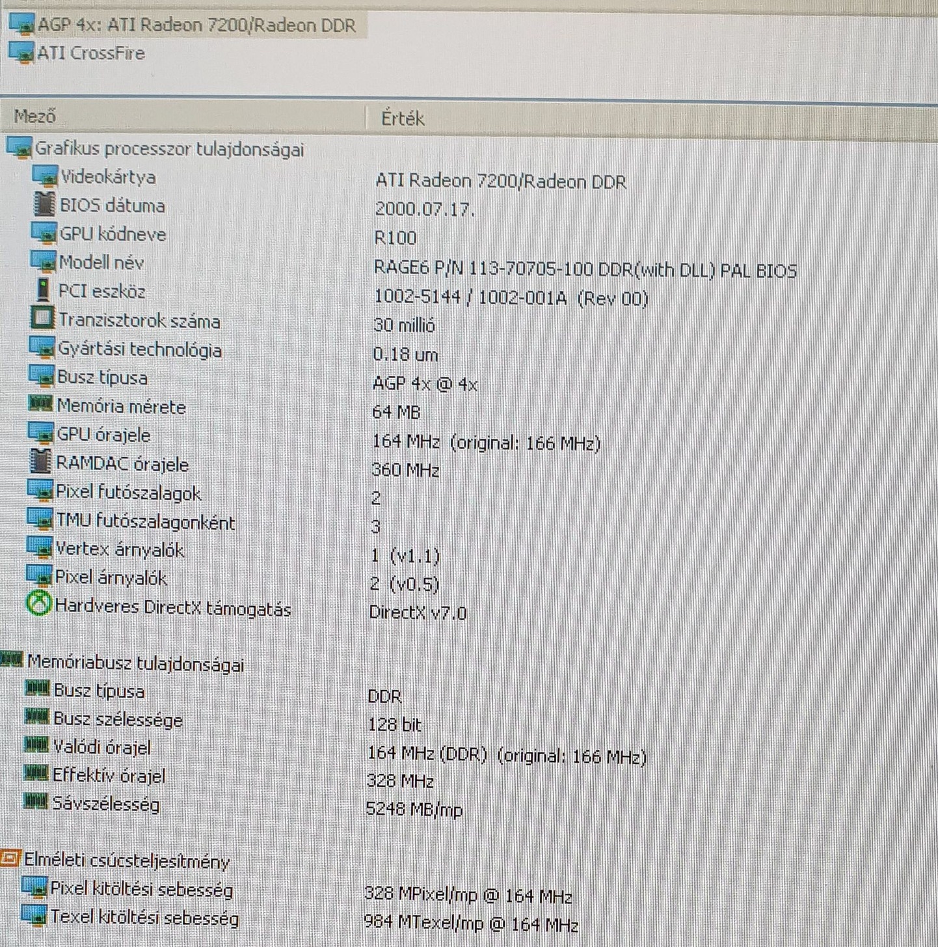Click the Gyártási technológia row icon
Image resolution: width=938 pixels, height=947 pixels.
click(42, 348)
